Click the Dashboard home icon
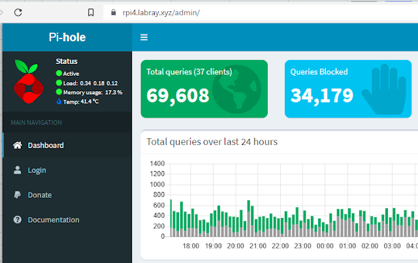 (18, 146)
